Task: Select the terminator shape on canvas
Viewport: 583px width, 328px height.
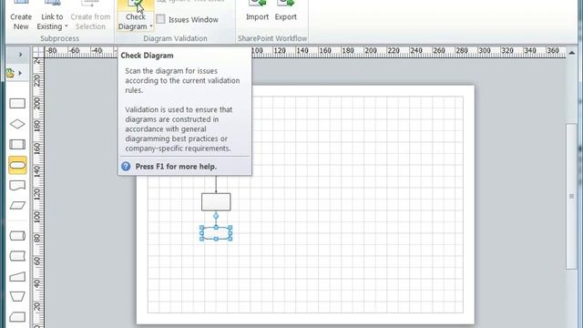Action: tap(216, 233)
